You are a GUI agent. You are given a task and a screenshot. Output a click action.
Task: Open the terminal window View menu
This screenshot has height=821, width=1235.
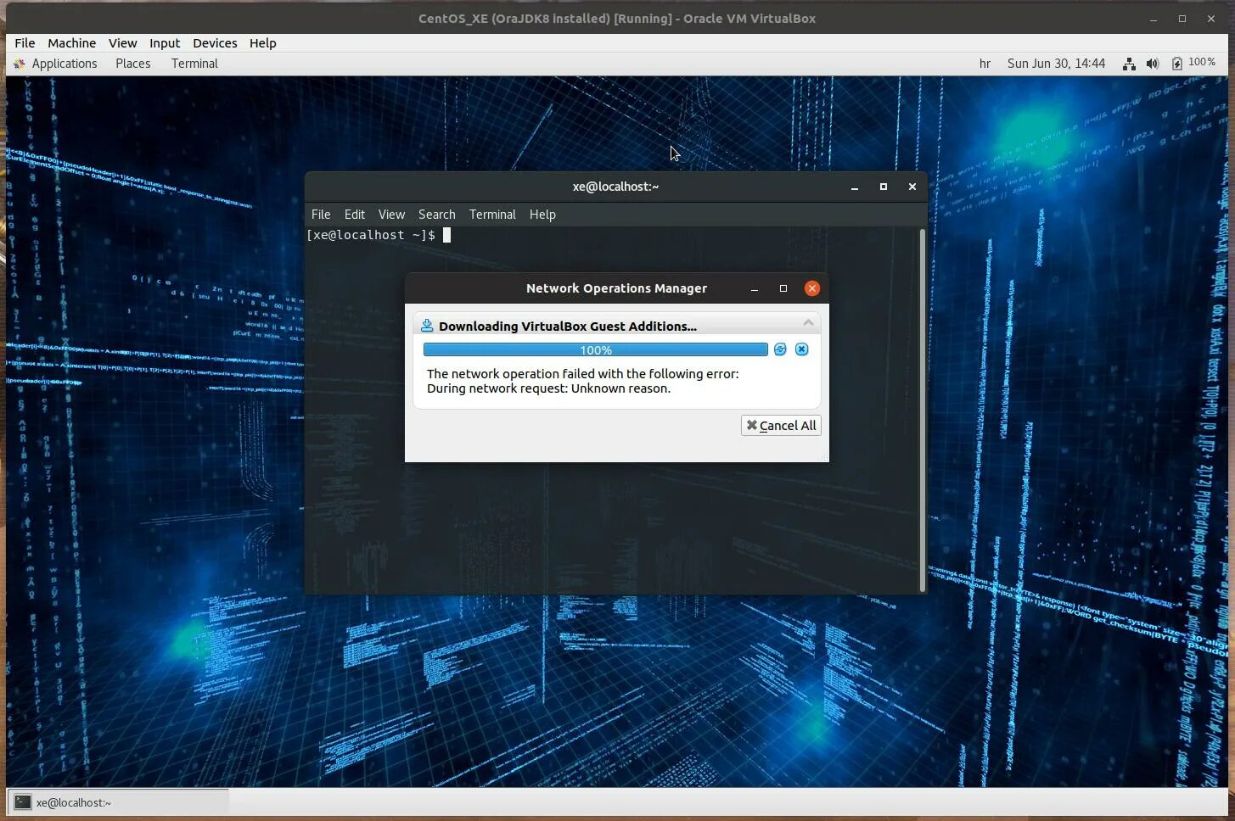pyautogui.click(x=391, y=215)
